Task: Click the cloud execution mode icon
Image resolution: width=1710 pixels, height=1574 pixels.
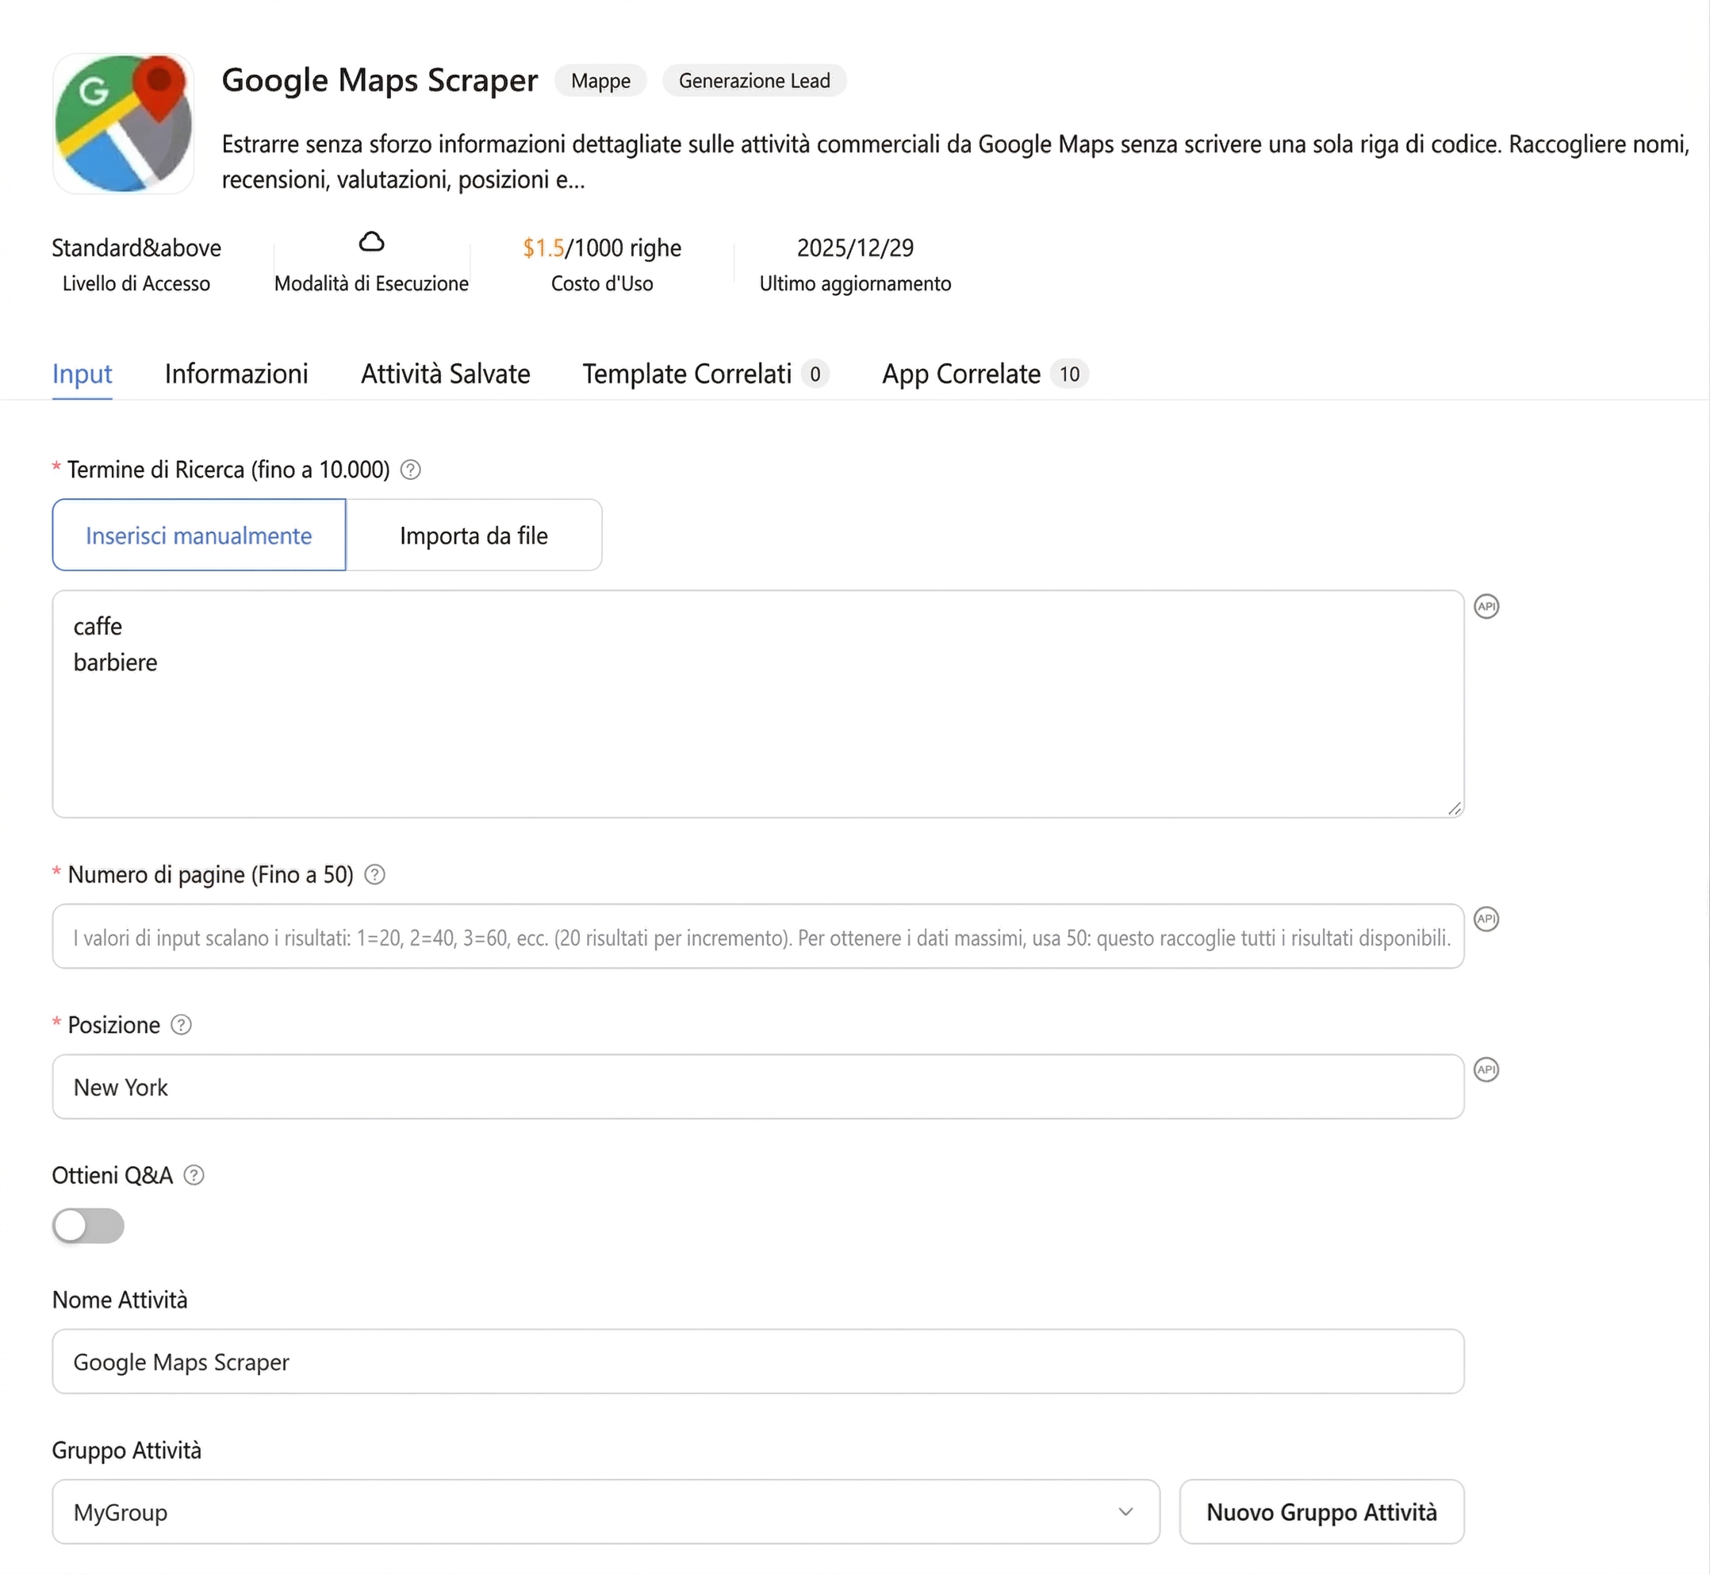Action: (x=371, y=242)
